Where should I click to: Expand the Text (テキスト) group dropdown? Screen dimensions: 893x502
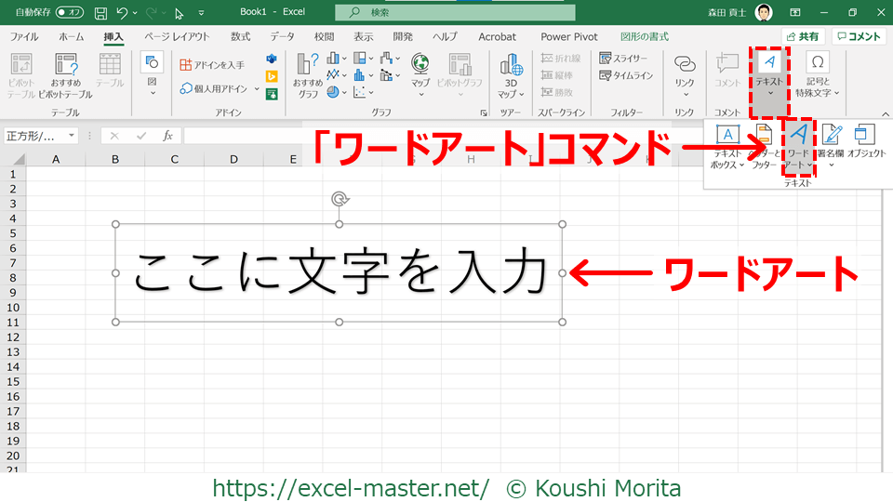[769, 74]
